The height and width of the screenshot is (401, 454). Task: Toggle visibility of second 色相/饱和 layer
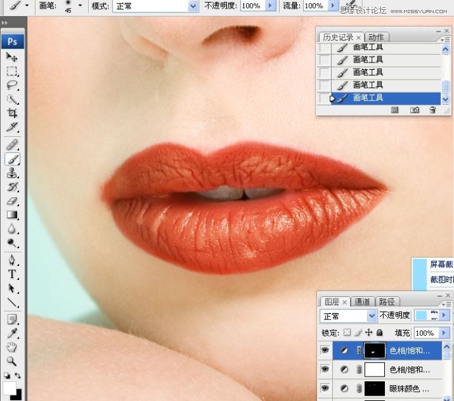(x=325, y=369)
